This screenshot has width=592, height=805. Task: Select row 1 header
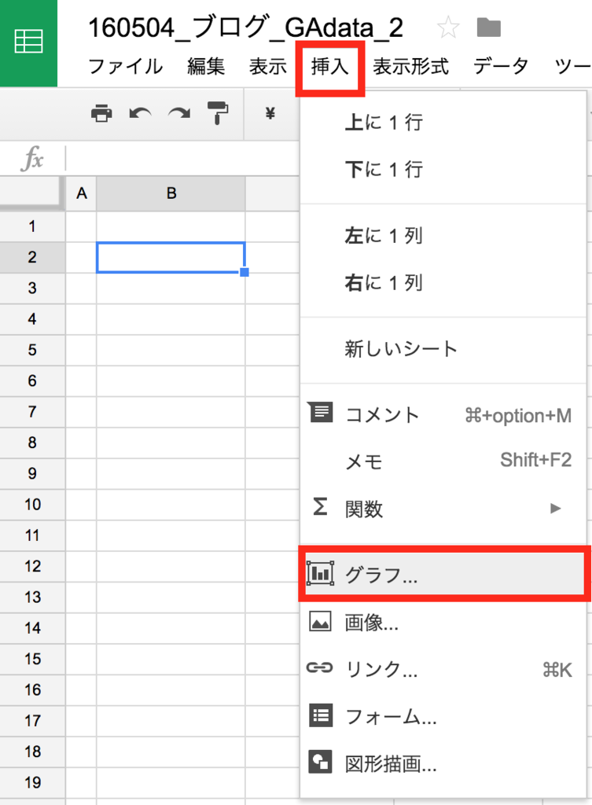click(x=31, y=226)
